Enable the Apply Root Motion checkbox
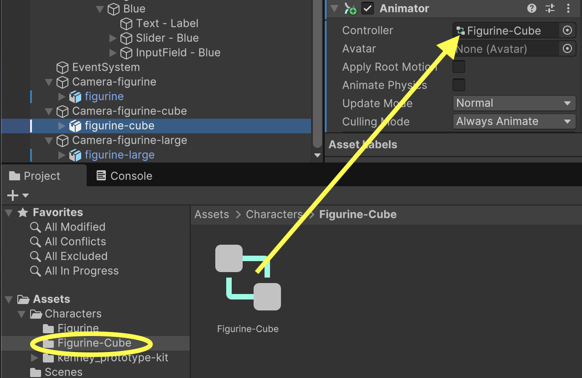 click(x=458, y=67)
